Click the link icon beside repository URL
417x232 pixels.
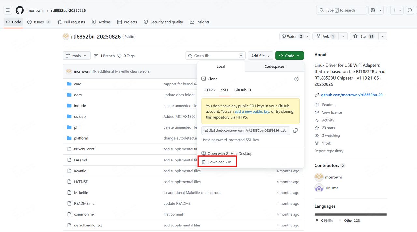[x=317, y=95]
